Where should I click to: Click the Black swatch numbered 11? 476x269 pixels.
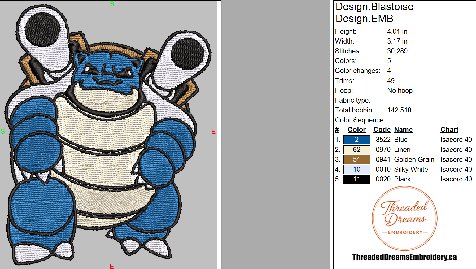[357, 179]
